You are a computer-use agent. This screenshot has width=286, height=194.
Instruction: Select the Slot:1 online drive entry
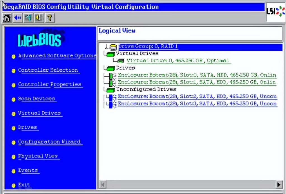pos(197,82)
